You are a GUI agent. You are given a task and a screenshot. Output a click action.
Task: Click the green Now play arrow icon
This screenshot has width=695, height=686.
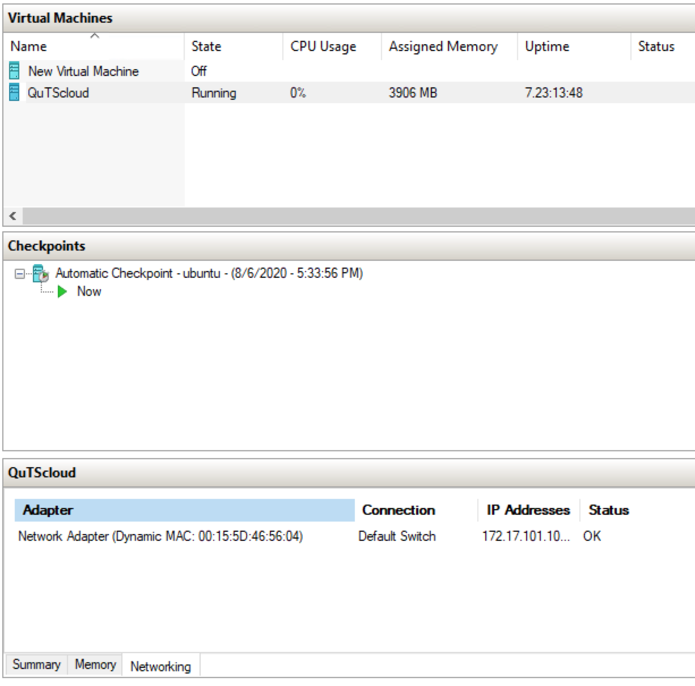point(62,291)
